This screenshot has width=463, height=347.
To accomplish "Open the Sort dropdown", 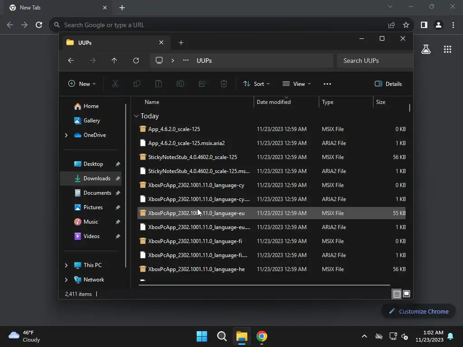I will pyautogui.click(x=256, y=84).
